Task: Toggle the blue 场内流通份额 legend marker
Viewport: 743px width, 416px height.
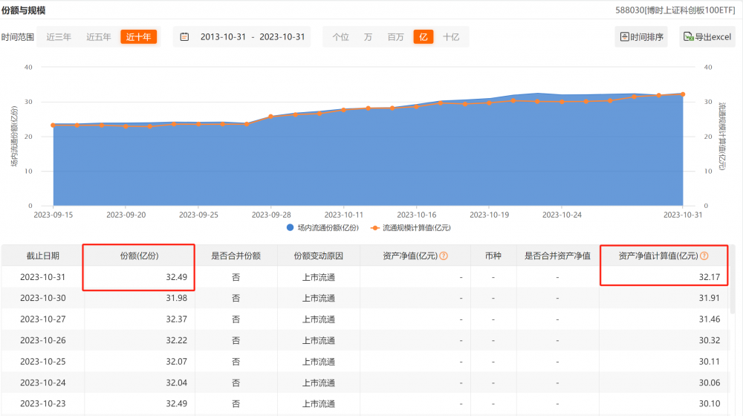Action: (290, 227)
